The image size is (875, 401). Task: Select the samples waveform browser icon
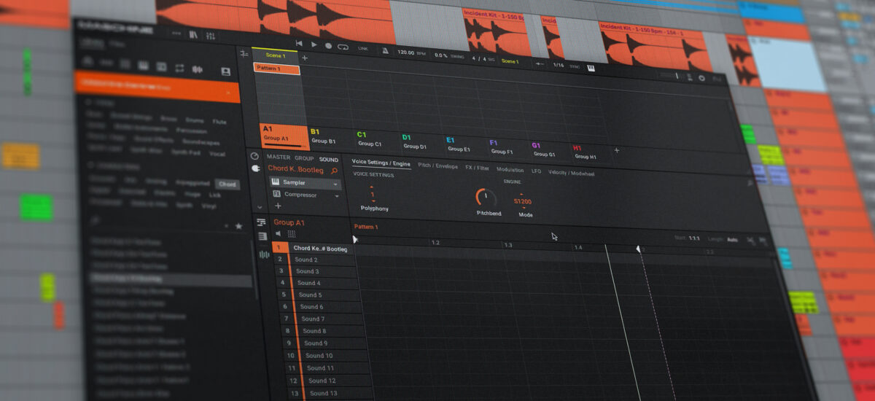pos(197,69)
